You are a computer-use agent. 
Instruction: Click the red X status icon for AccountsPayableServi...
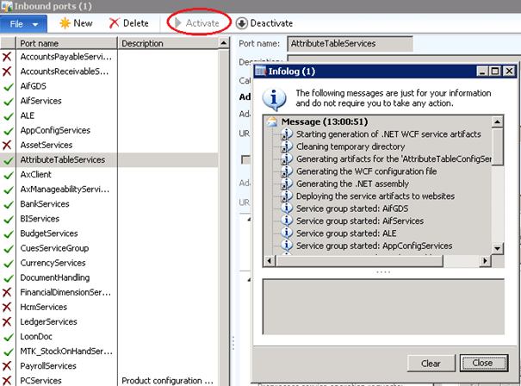7,57
